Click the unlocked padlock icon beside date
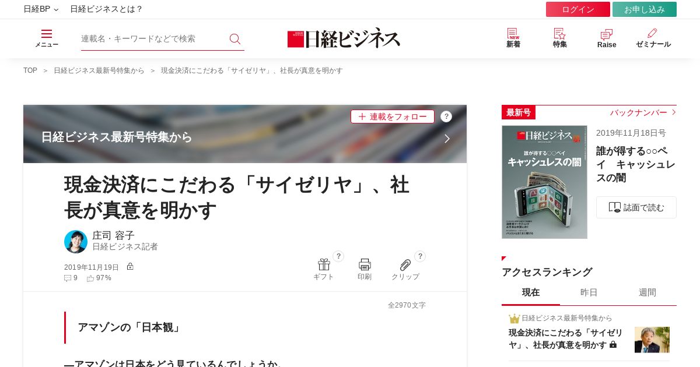This screenshot has height=367, width=700. point(130,266)
